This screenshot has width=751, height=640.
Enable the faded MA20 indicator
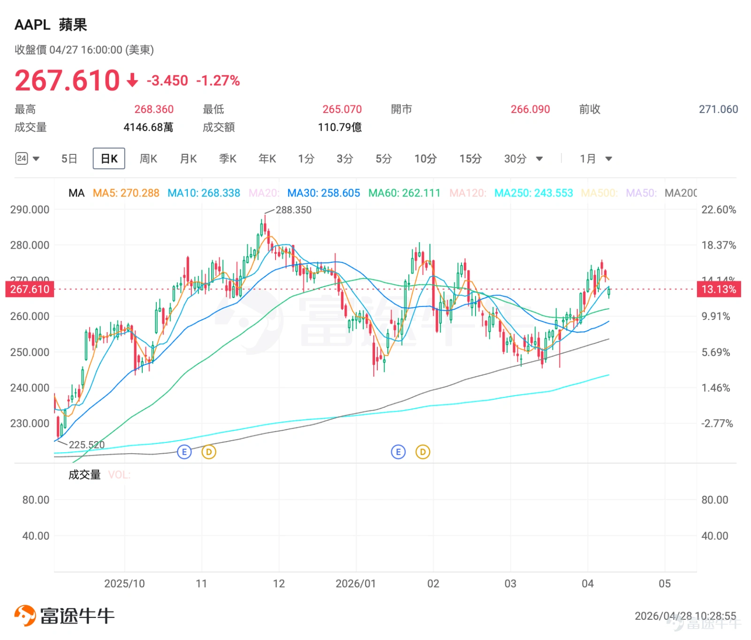click(264, 193)
